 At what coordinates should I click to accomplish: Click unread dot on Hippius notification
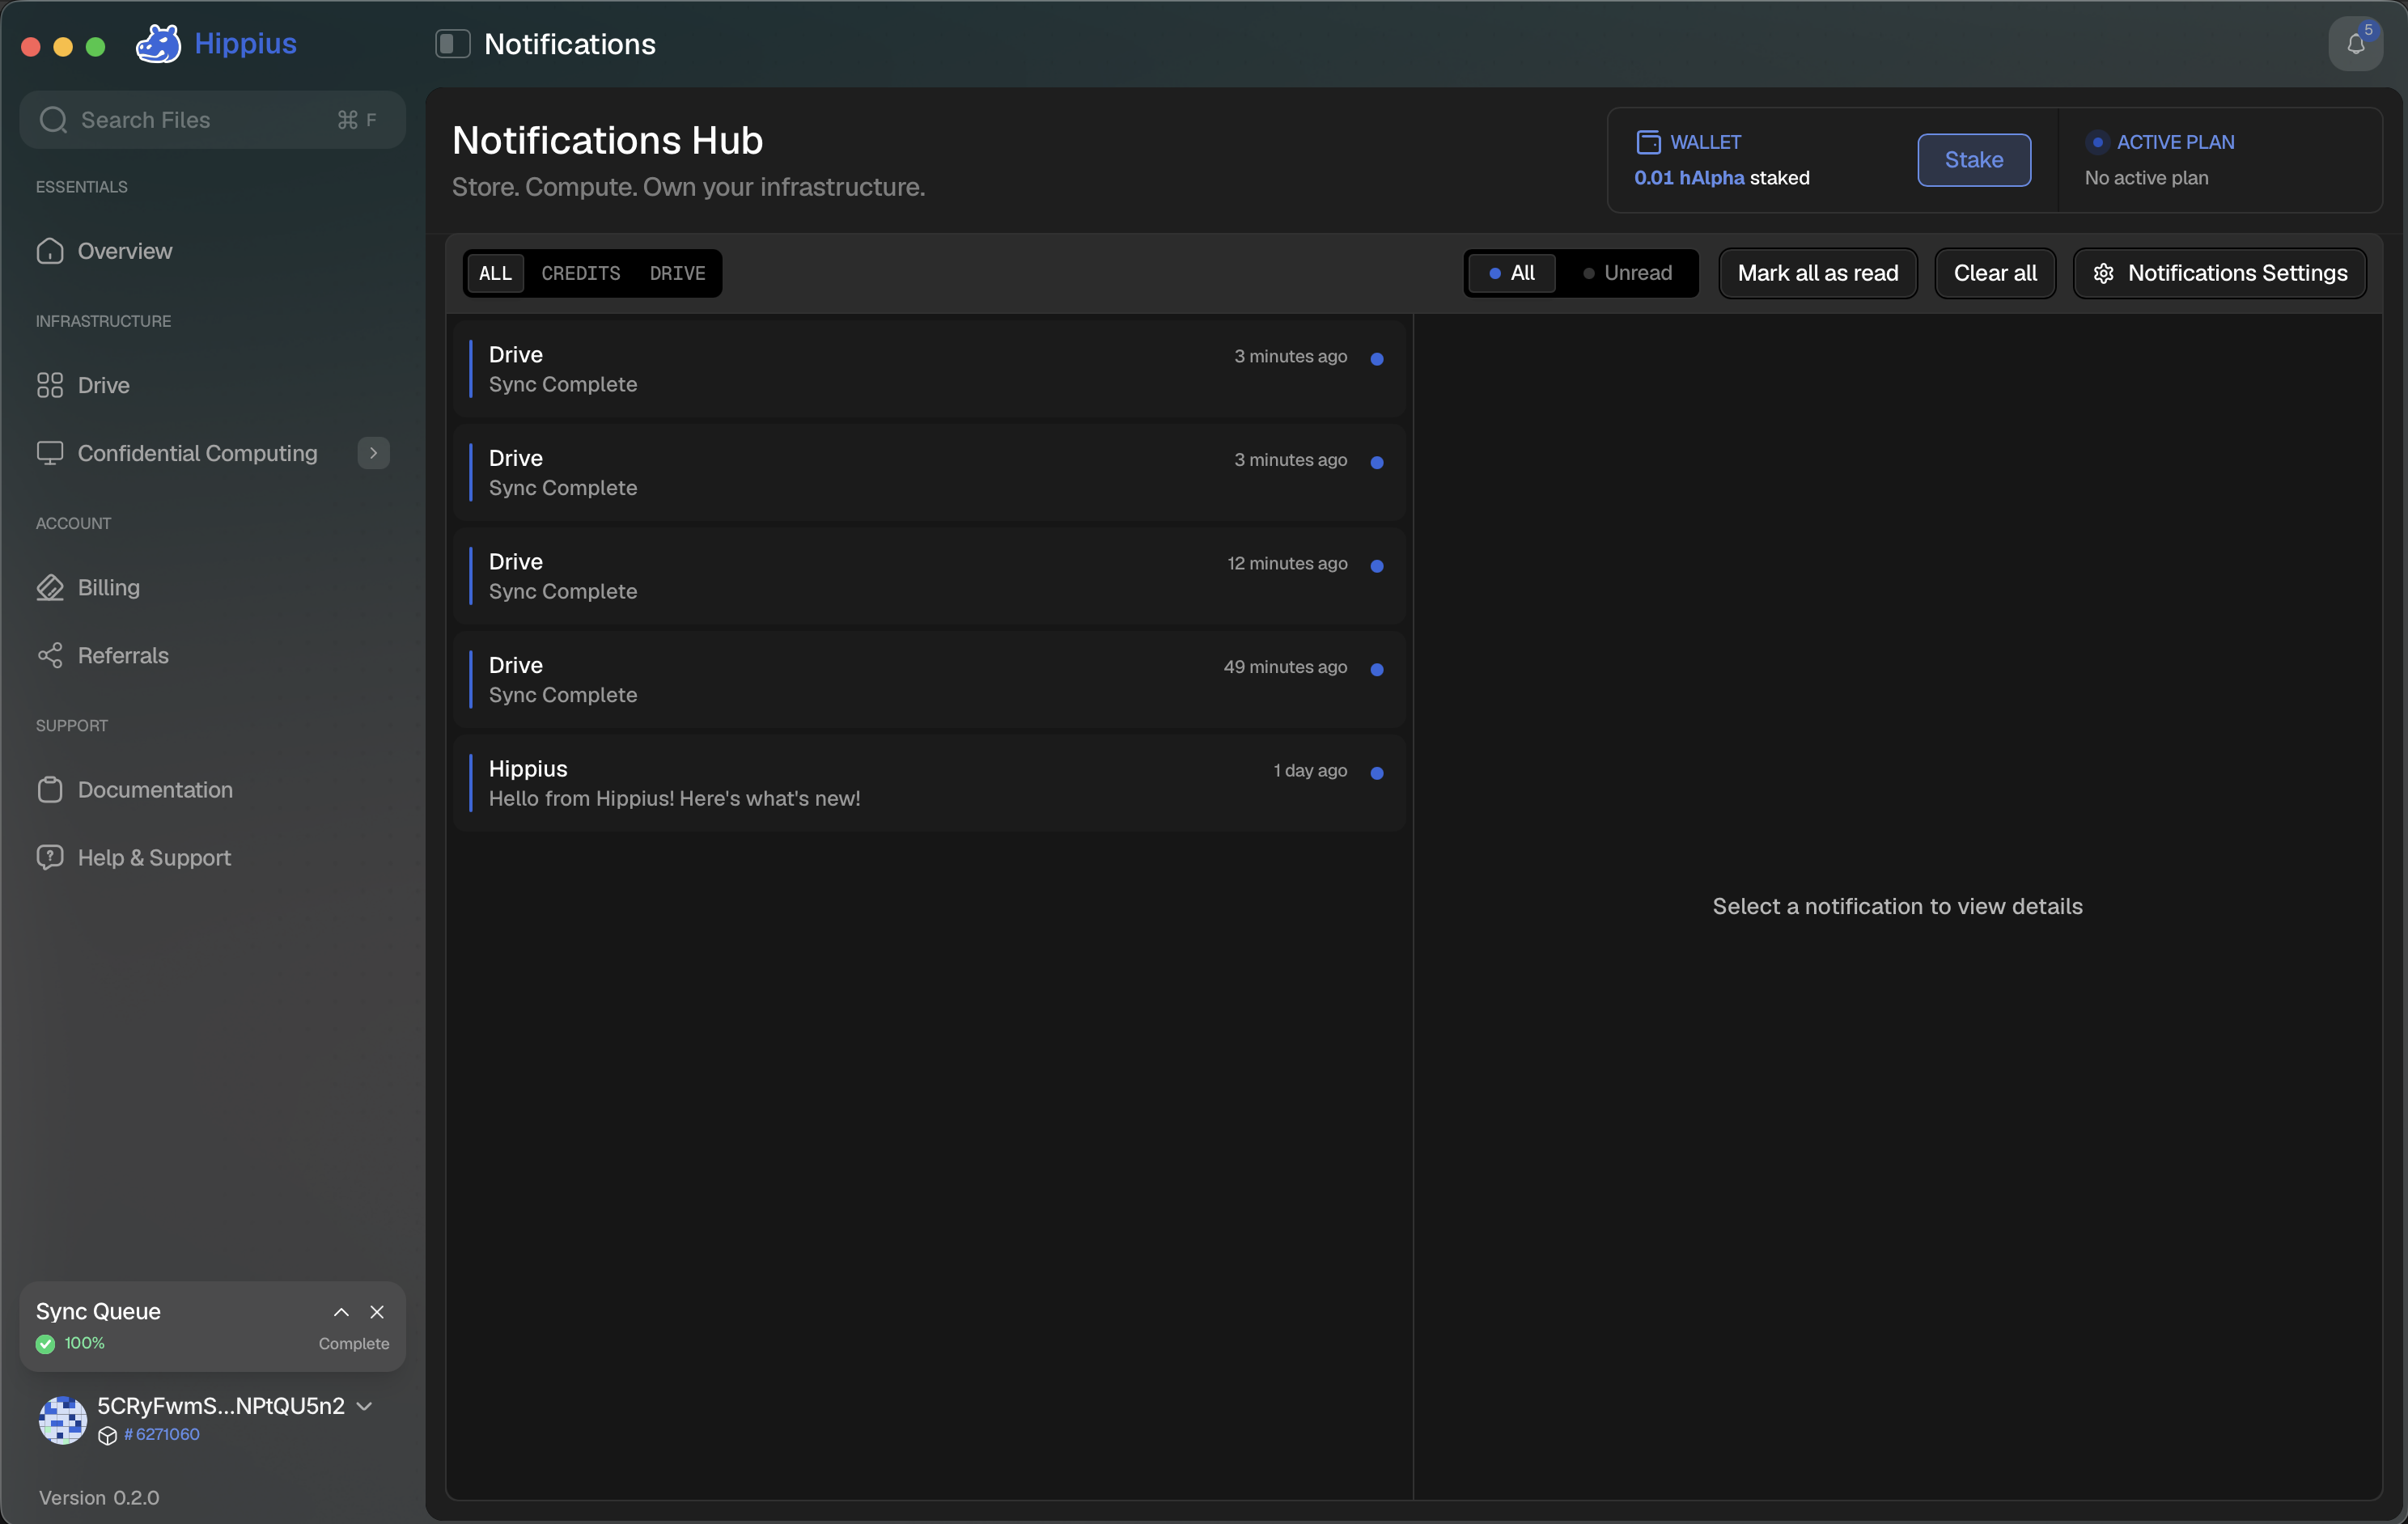[1377, 773]
